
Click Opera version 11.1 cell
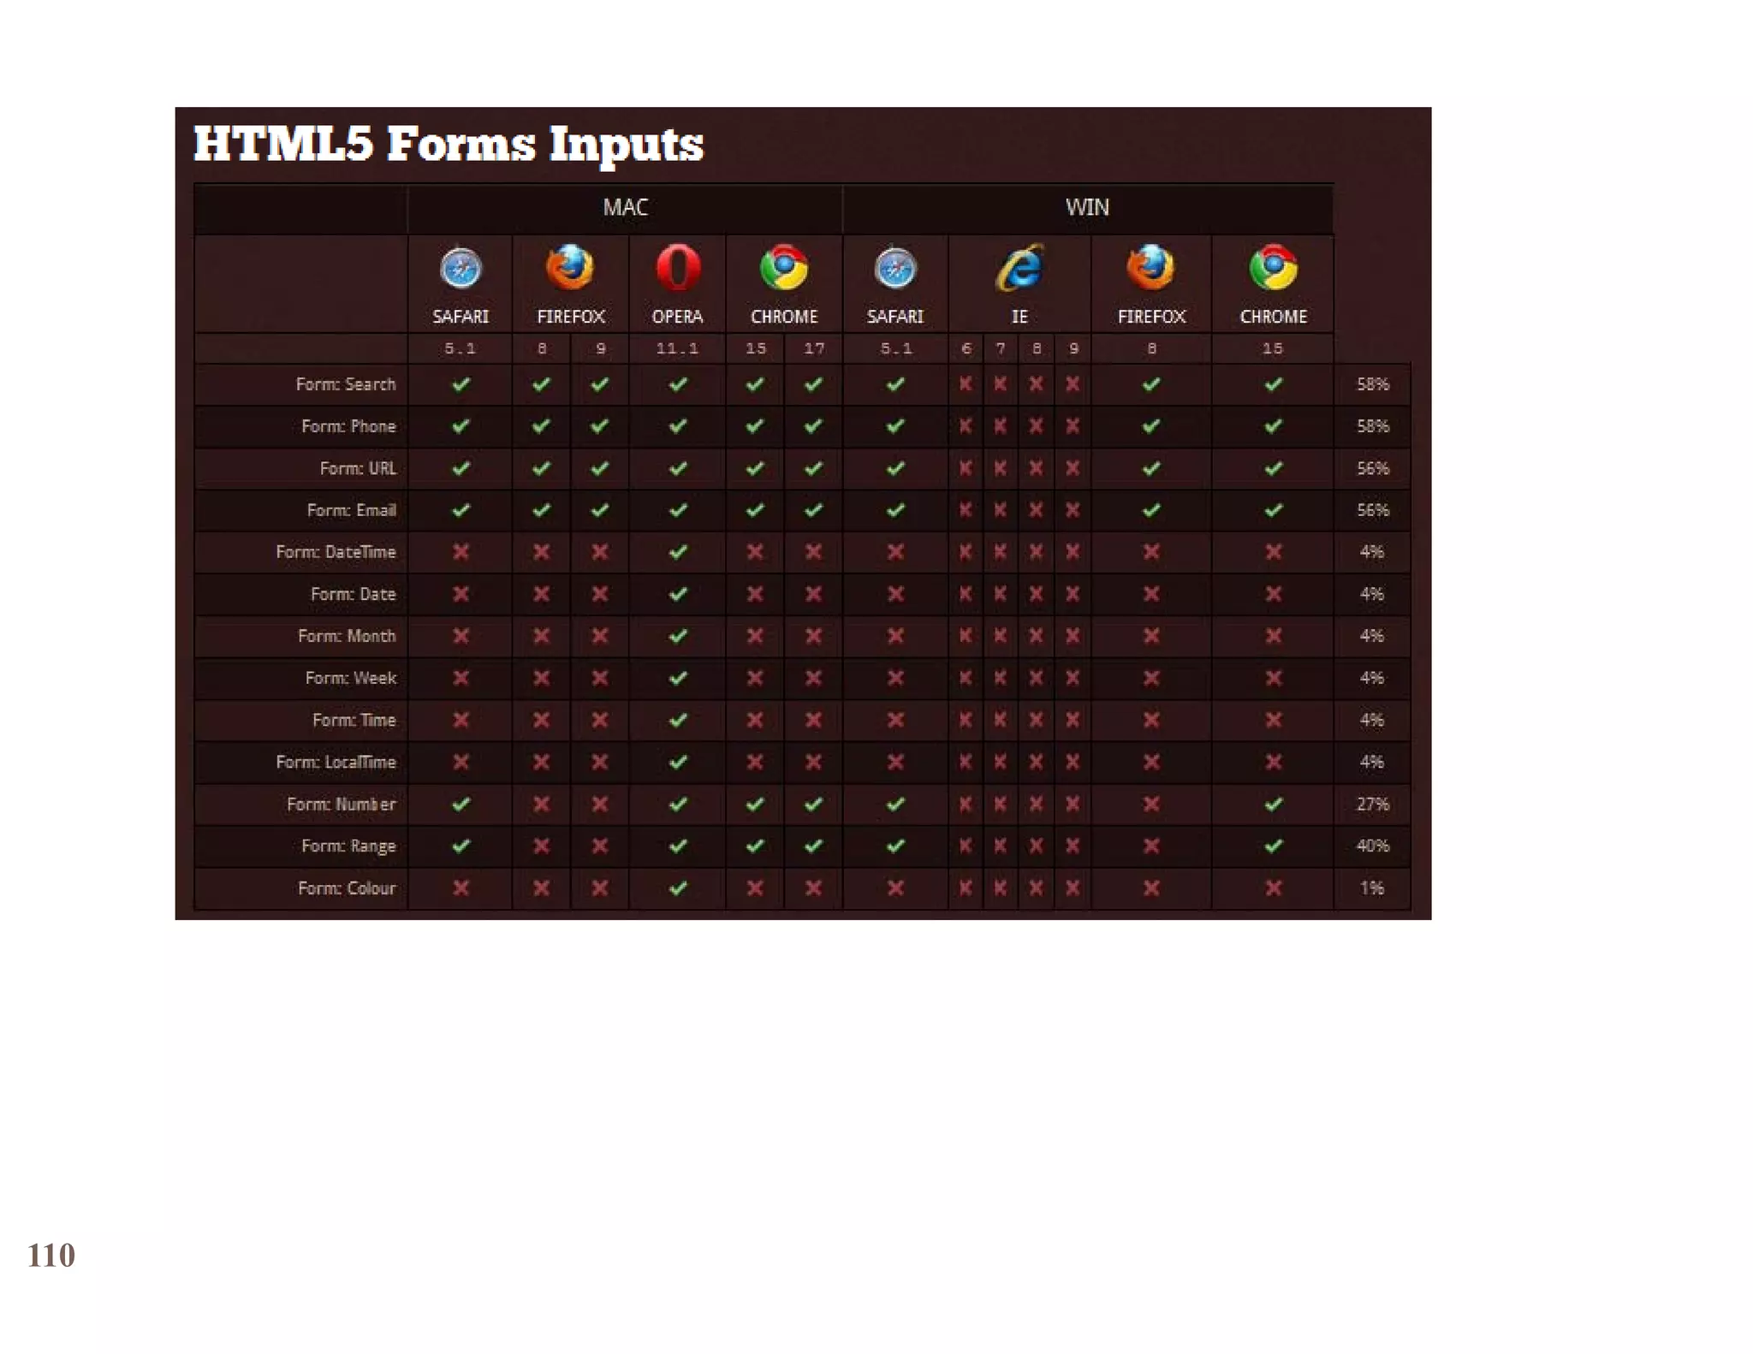tap(677, 348)
